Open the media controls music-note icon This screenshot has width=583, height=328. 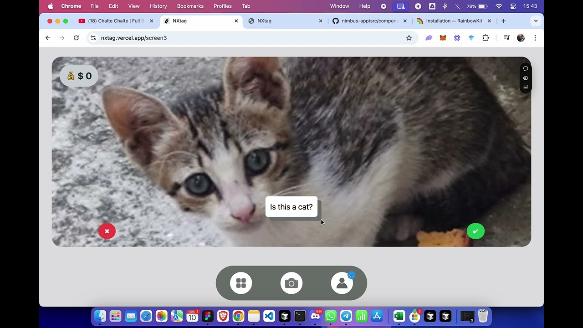[506, 38]
